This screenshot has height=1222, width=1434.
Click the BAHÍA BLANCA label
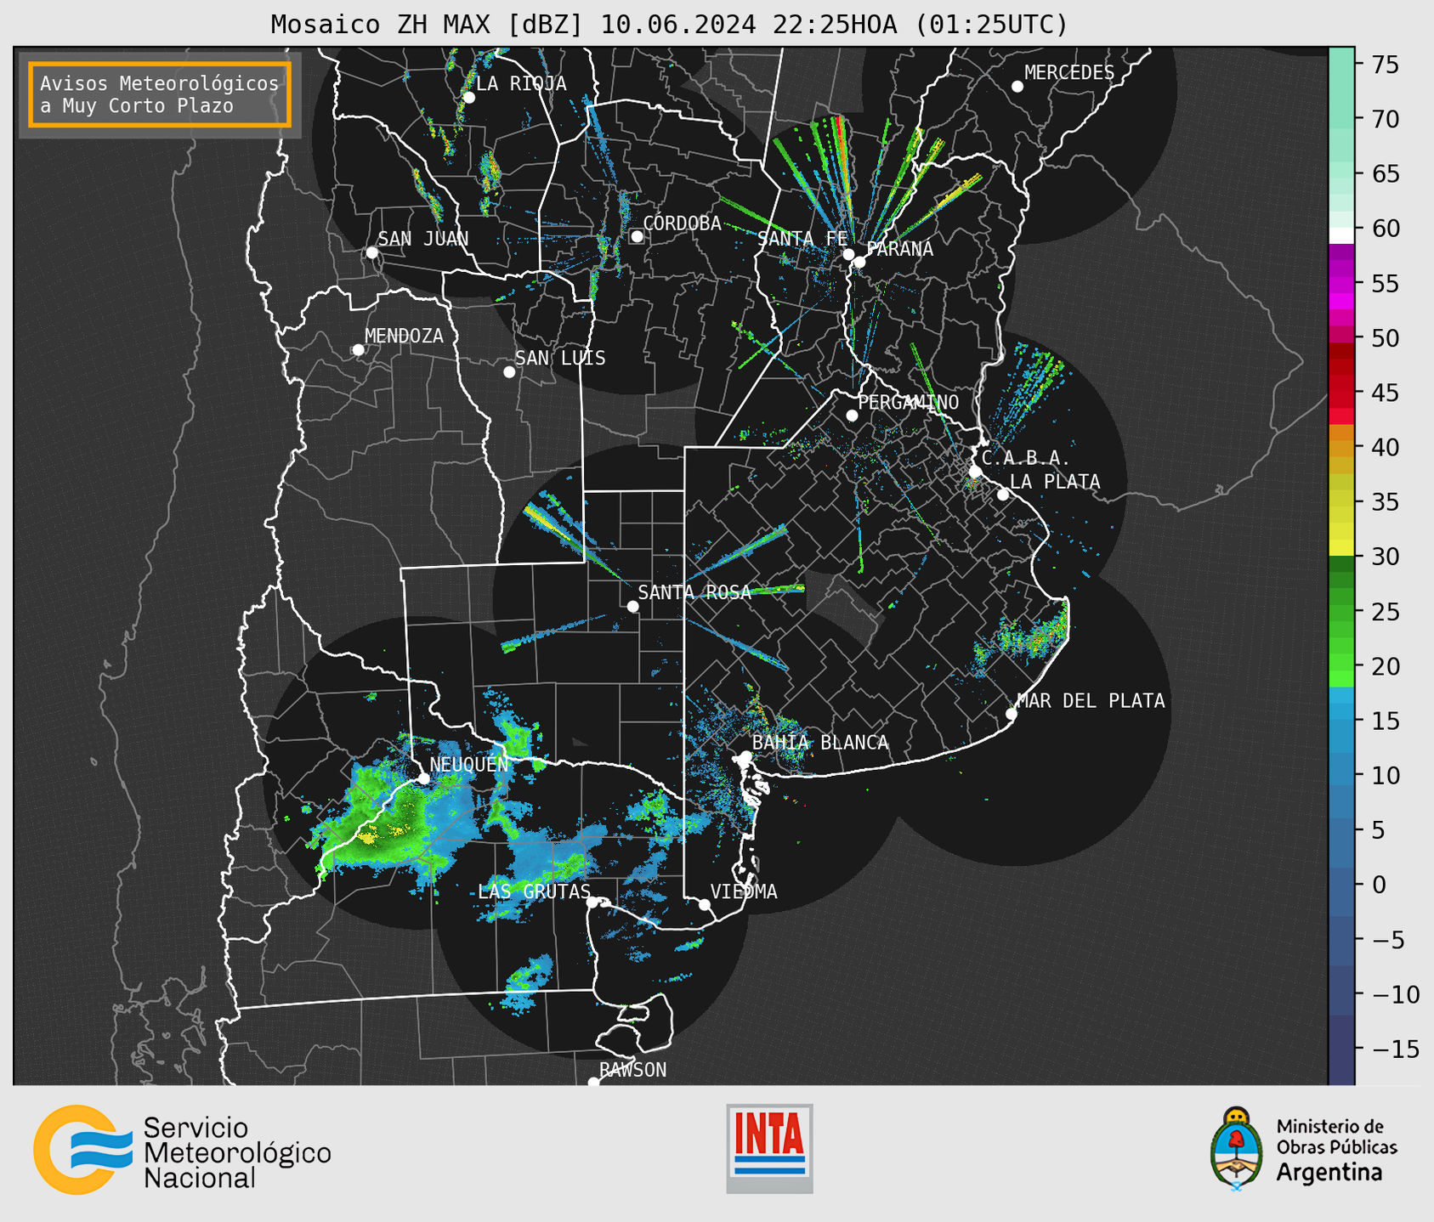[x=820, y=742]
